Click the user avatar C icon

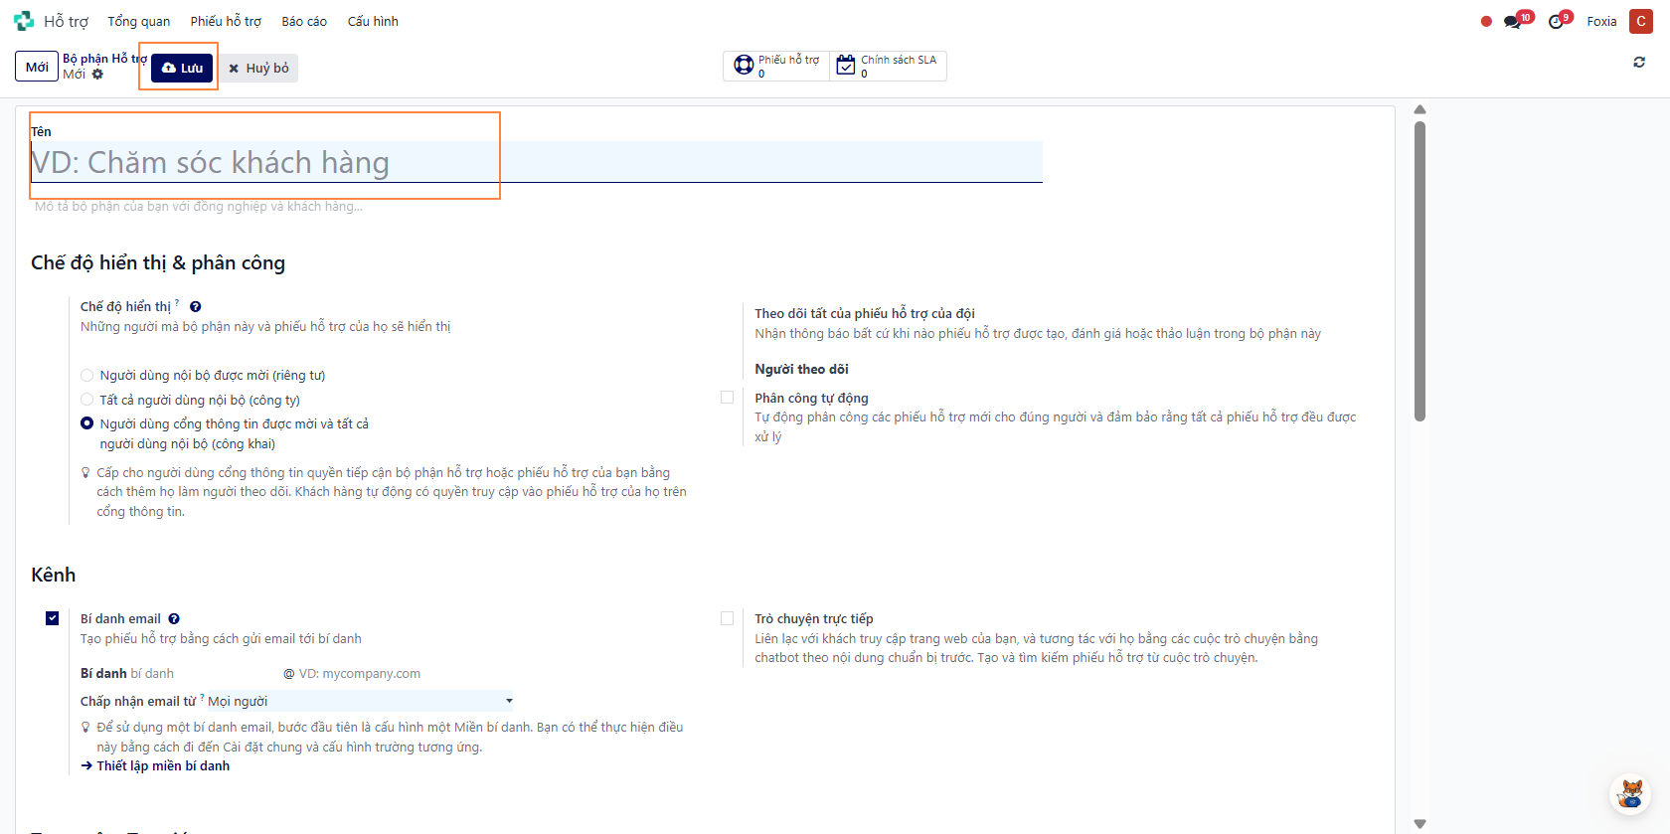tap(1640, 21)
